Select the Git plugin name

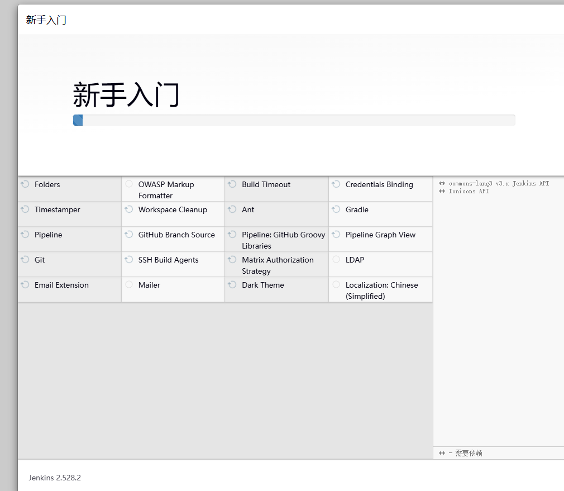pyautogui.click(x=40, y=260)
